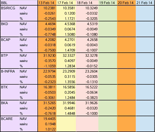Click the 13 Feb 14 column header
The width and height of the screenshot is (155, 132).
pyautogui.click(x=47, y=3)
